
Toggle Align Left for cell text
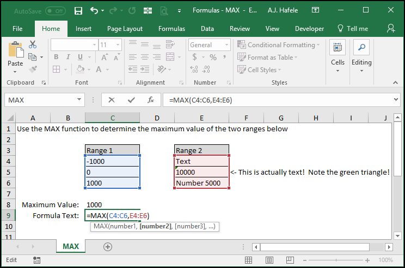tap(133, 57)
